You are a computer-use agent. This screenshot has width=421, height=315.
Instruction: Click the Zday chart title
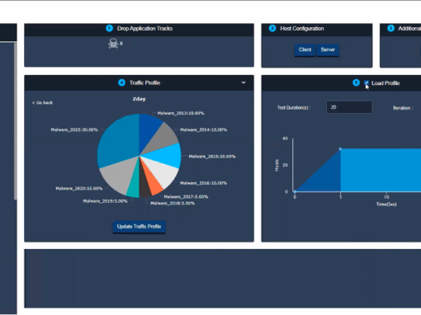click(139, 99)
